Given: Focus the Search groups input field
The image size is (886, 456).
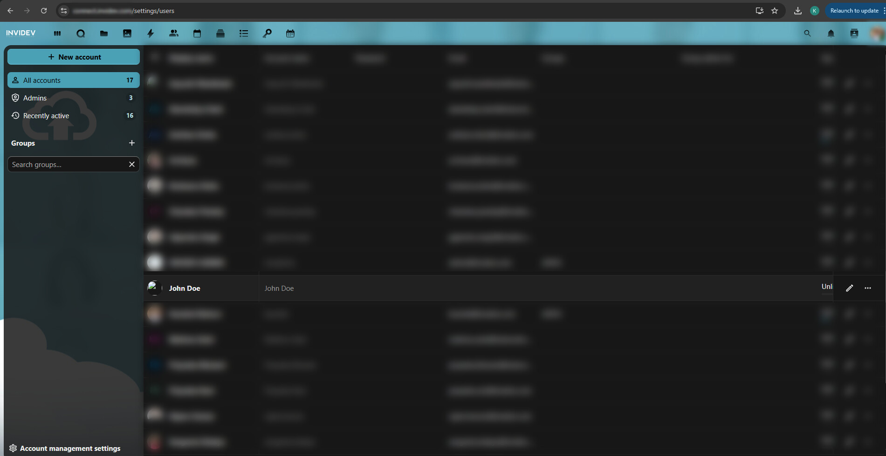Looking at the screenshot, I should pos(68,164).
